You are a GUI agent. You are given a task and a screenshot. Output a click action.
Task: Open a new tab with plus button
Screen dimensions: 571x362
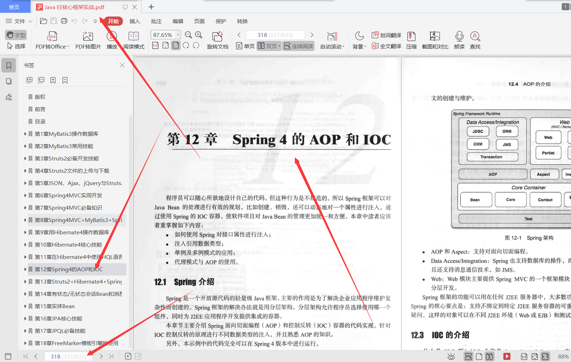(151, 7)
